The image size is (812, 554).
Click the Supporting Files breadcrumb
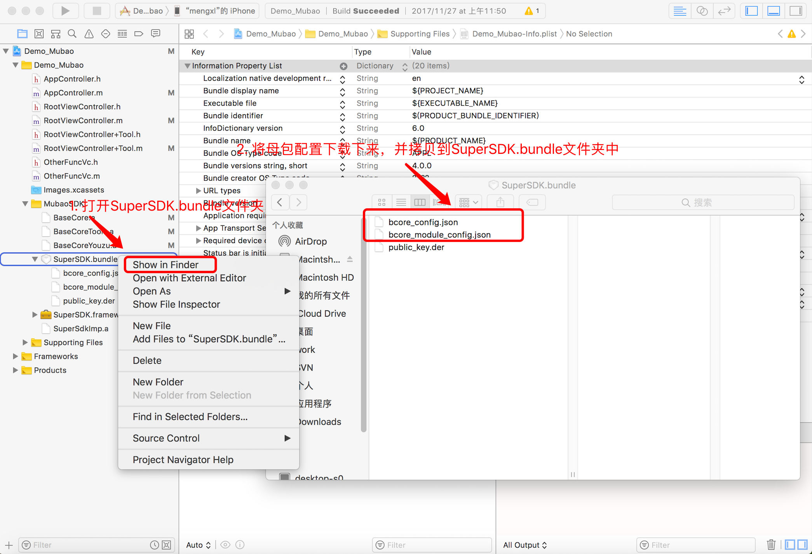tap(420, 34)
